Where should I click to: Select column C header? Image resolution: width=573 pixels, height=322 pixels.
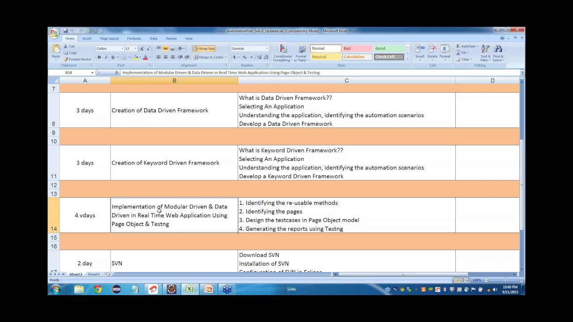point(346,80)
